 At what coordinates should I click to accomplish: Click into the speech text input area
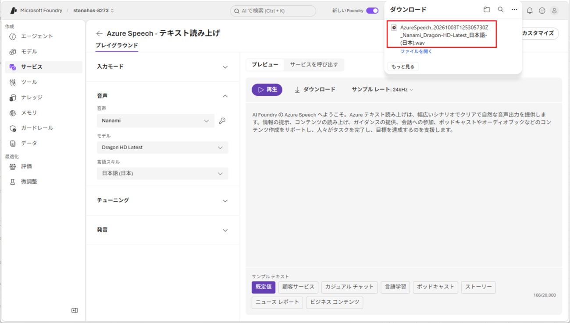(404, 184)
